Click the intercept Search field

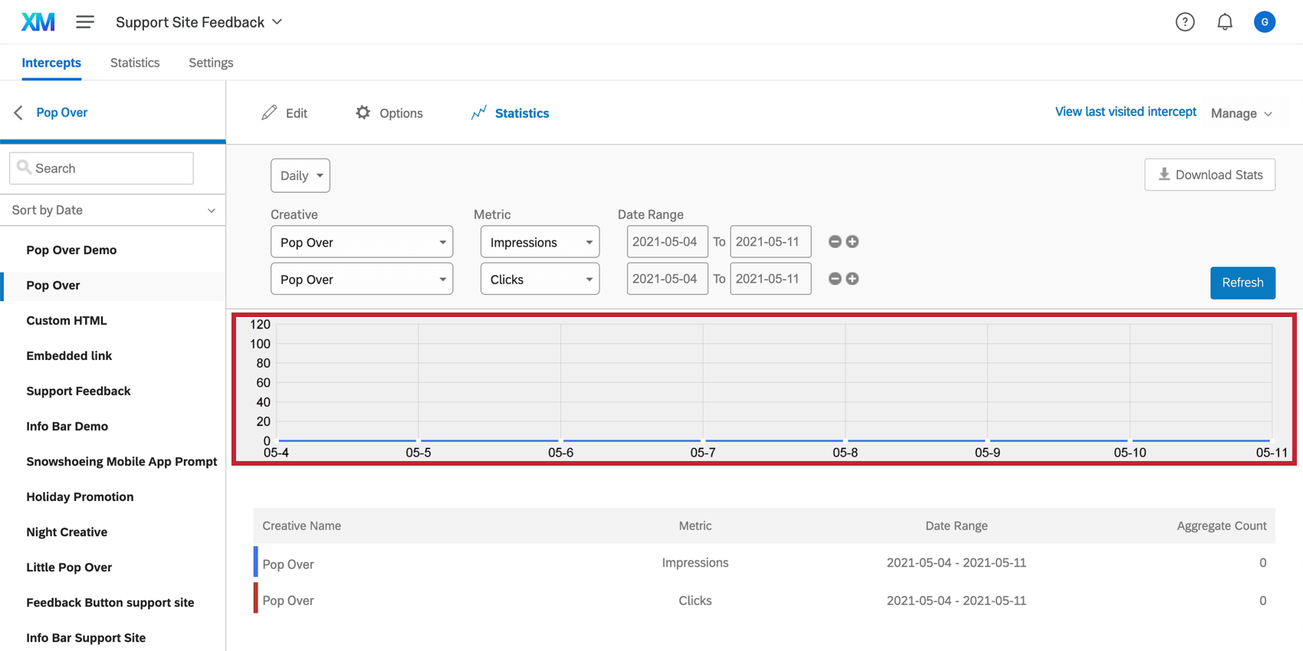click(x=101, y=168)
